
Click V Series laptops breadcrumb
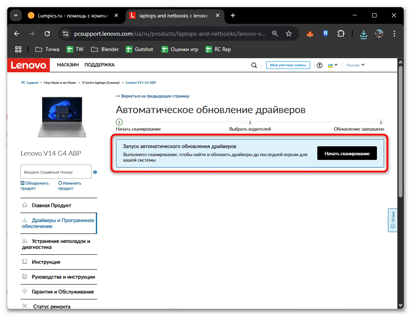[x=101, y=83]
